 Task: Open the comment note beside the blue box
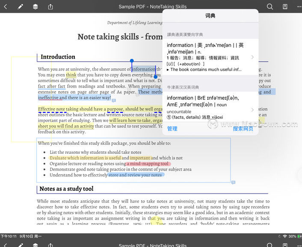(233, 182)
